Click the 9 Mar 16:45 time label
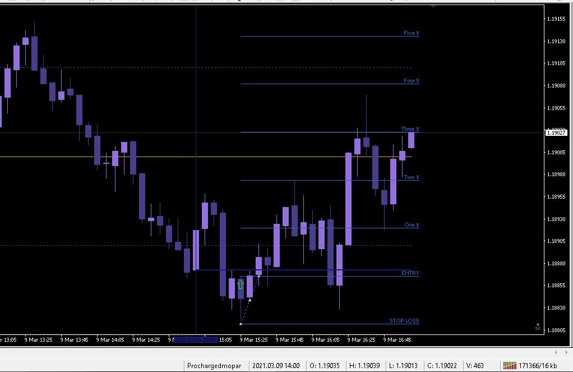573x372 pixels. (397, 340)
